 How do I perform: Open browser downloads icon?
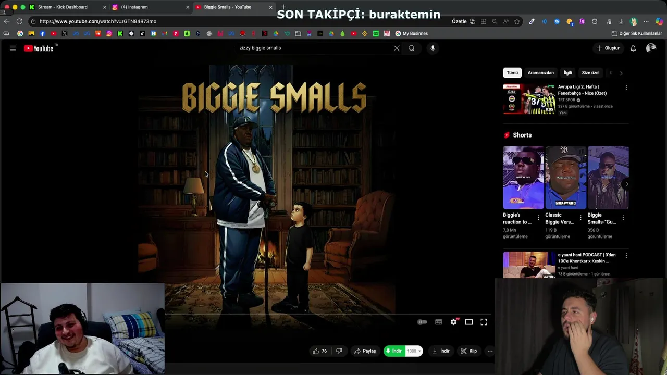[x=621, y=21]
